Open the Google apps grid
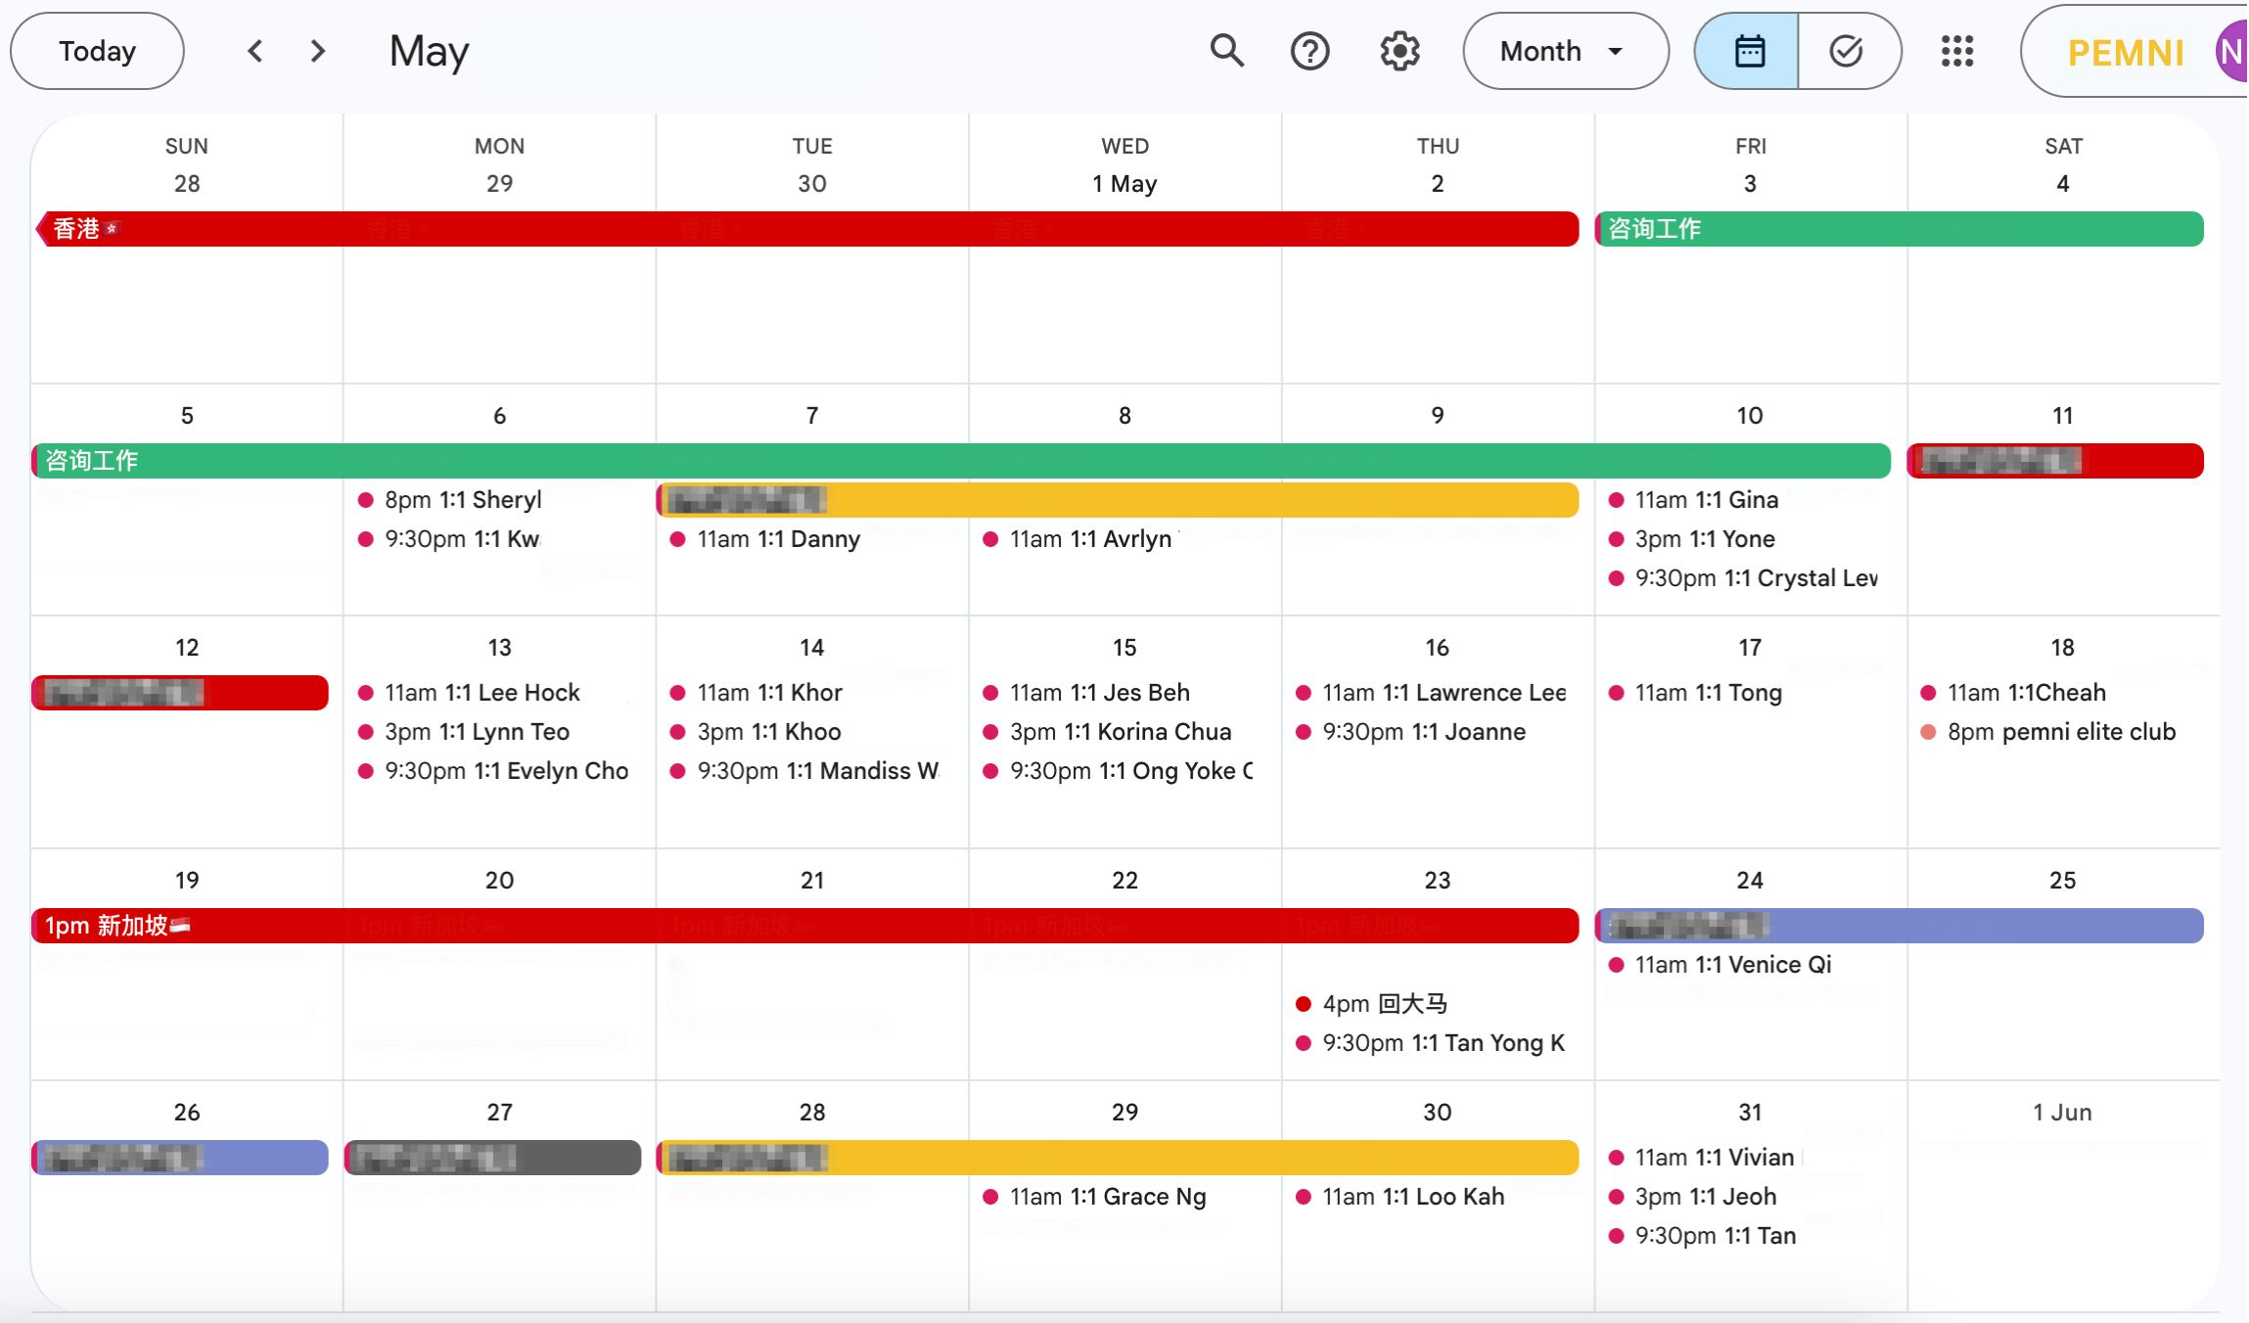The image size is (2249, 1323). pyautogui.click(x=1957, y=50)
